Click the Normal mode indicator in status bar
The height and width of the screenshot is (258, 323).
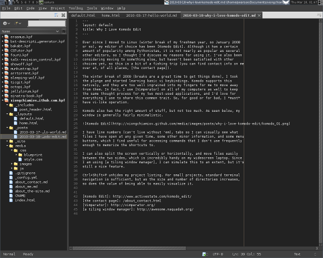pyautogui.click(x=9, y=254)
